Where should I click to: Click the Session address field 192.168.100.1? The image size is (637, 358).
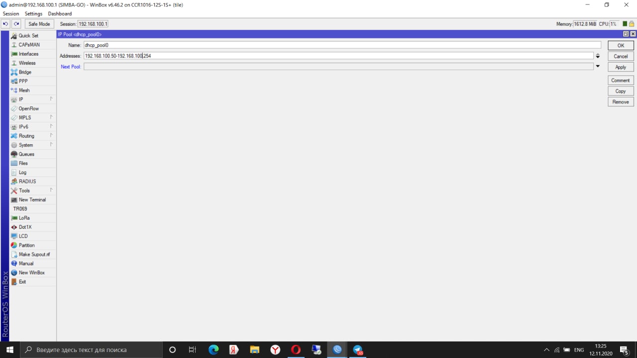pos(93,24)
